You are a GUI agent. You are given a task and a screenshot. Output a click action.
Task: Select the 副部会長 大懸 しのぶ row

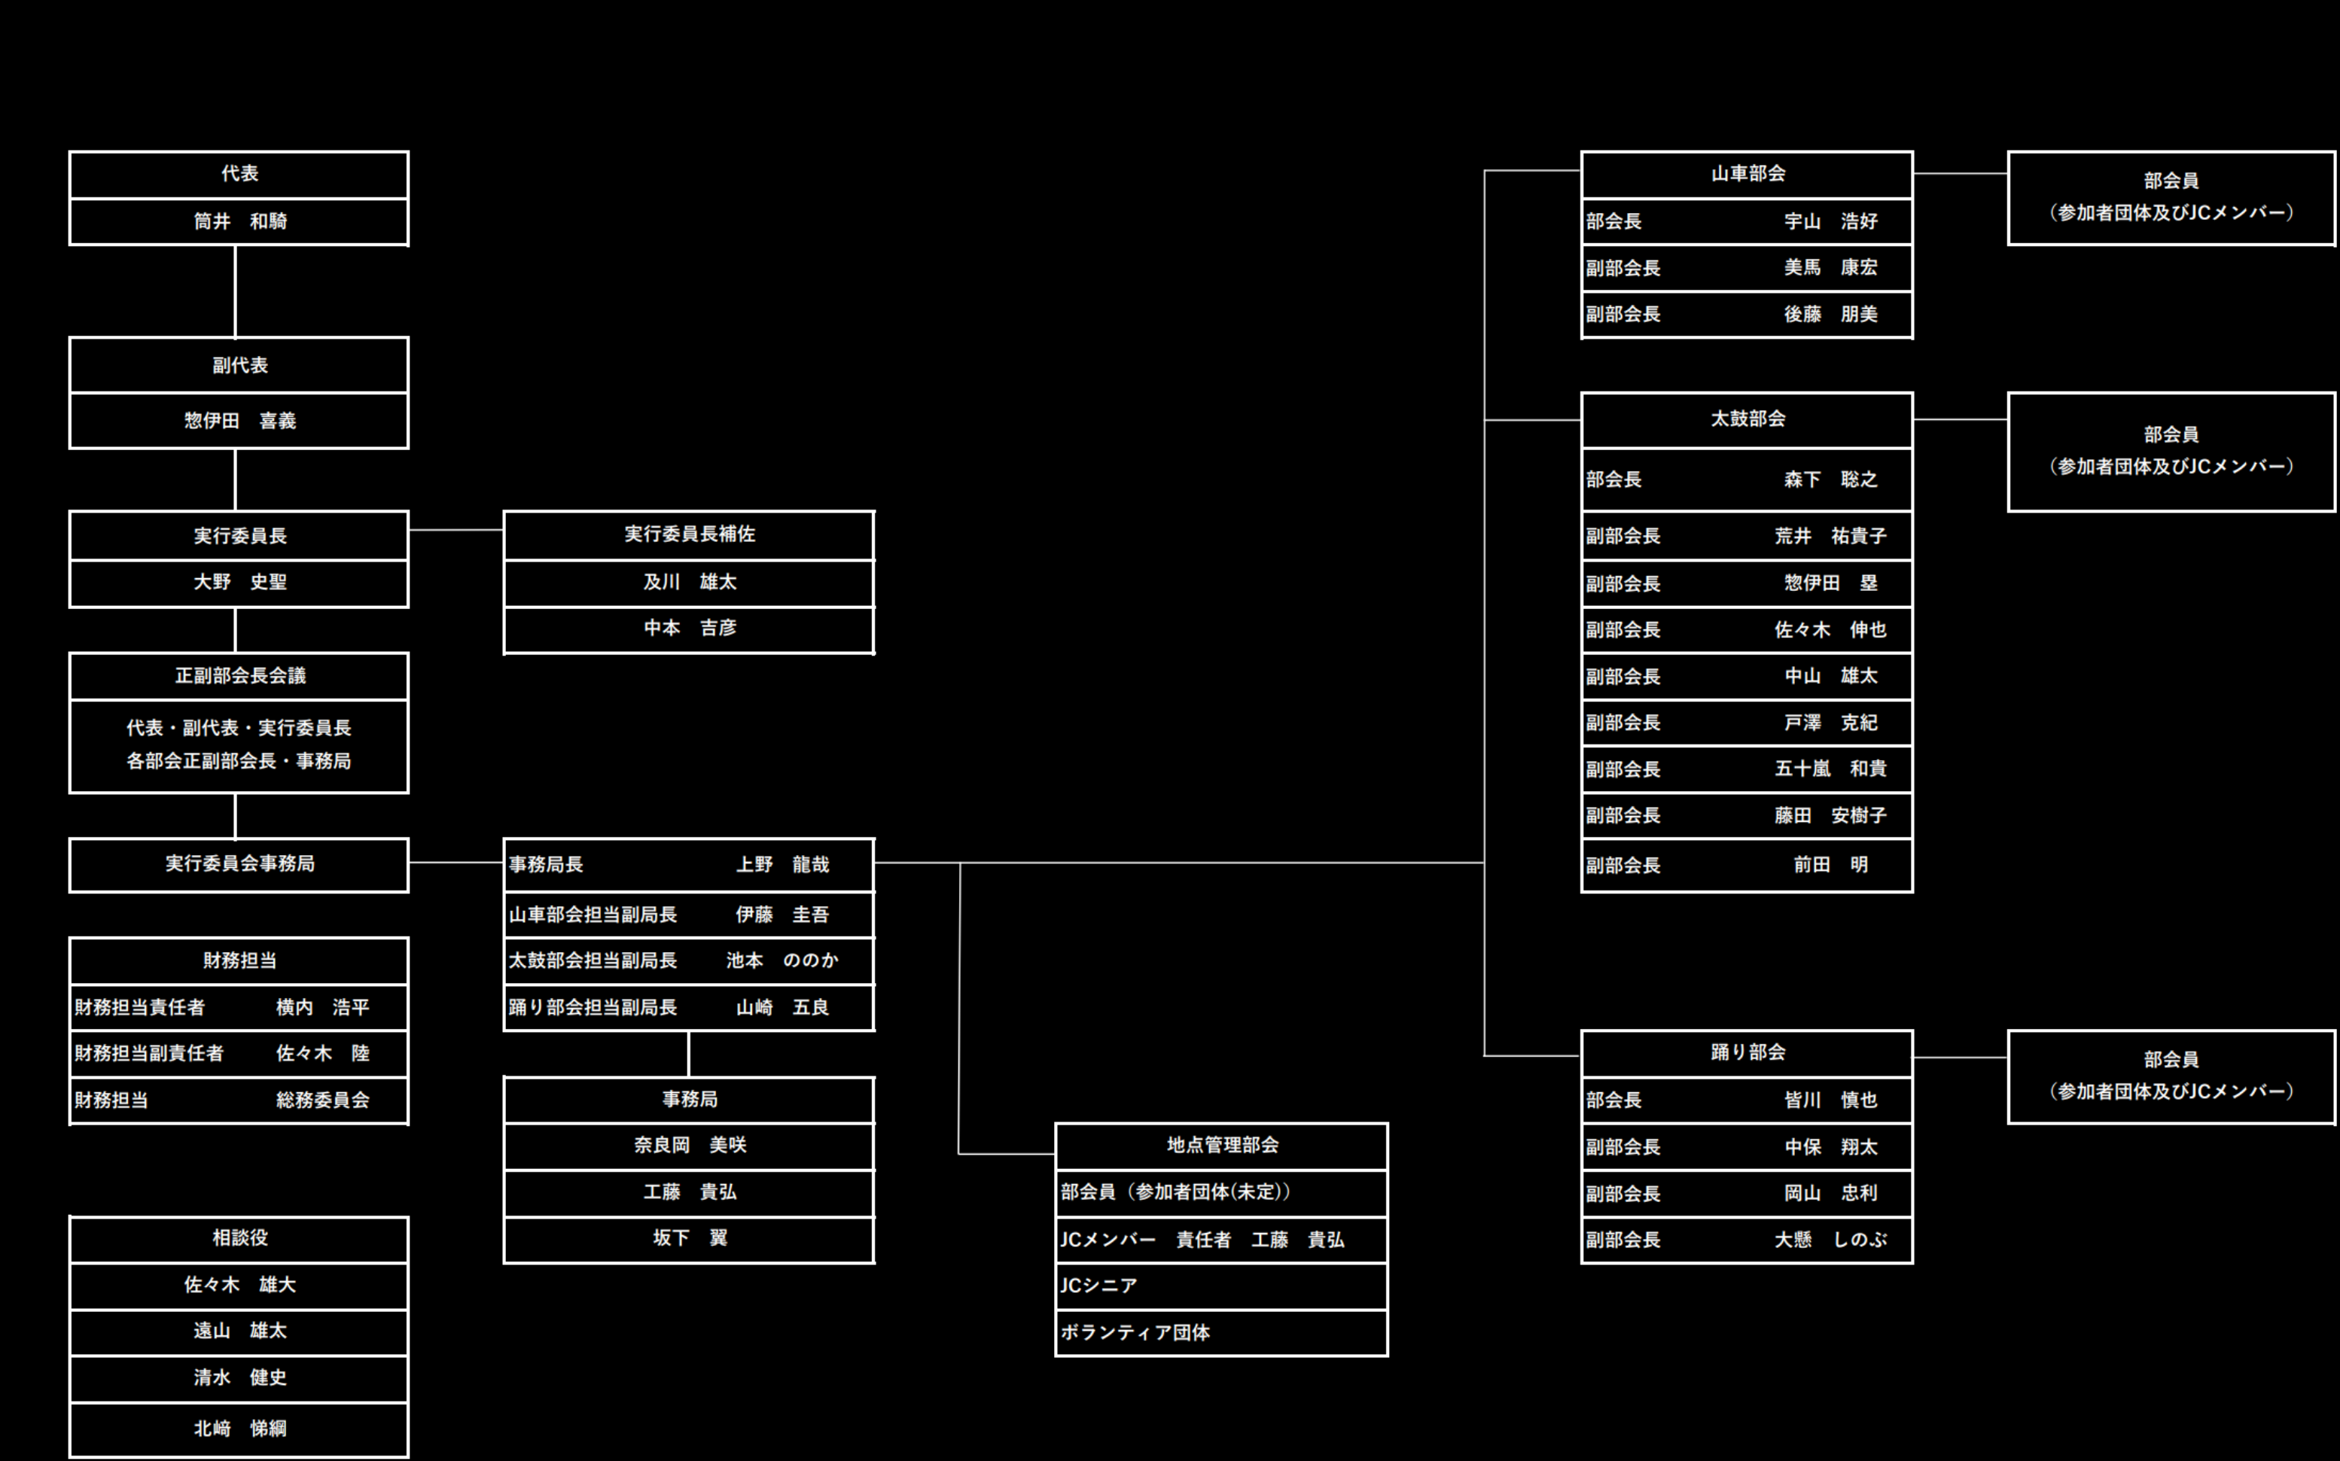(x=1747, y=1240)
